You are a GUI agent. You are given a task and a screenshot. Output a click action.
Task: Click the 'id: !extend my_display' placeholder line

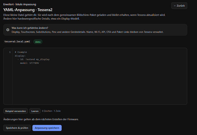coord(33,60)
